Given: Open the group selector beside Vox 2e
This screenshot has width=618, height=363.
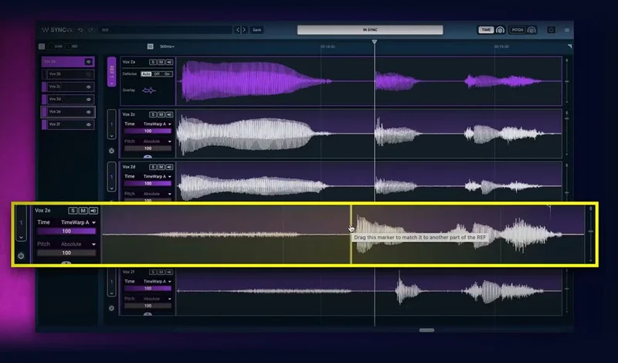Looking at the screenshot, I should (x=22, y=223).
